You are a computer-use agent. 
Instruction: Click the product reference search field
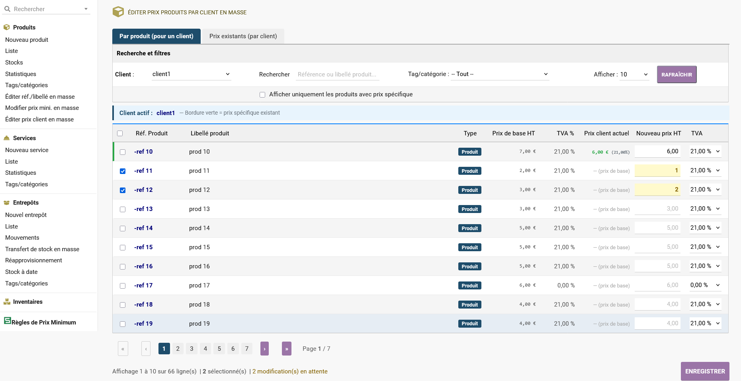(337, 74)
